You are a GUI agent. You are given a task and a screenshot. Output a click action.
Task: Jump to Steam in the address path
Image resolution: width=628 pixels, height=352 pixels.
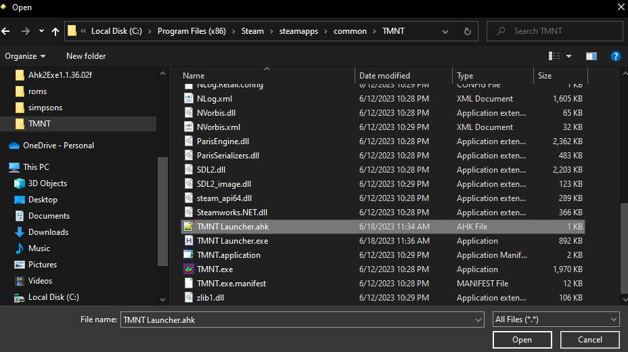[252, 31]
